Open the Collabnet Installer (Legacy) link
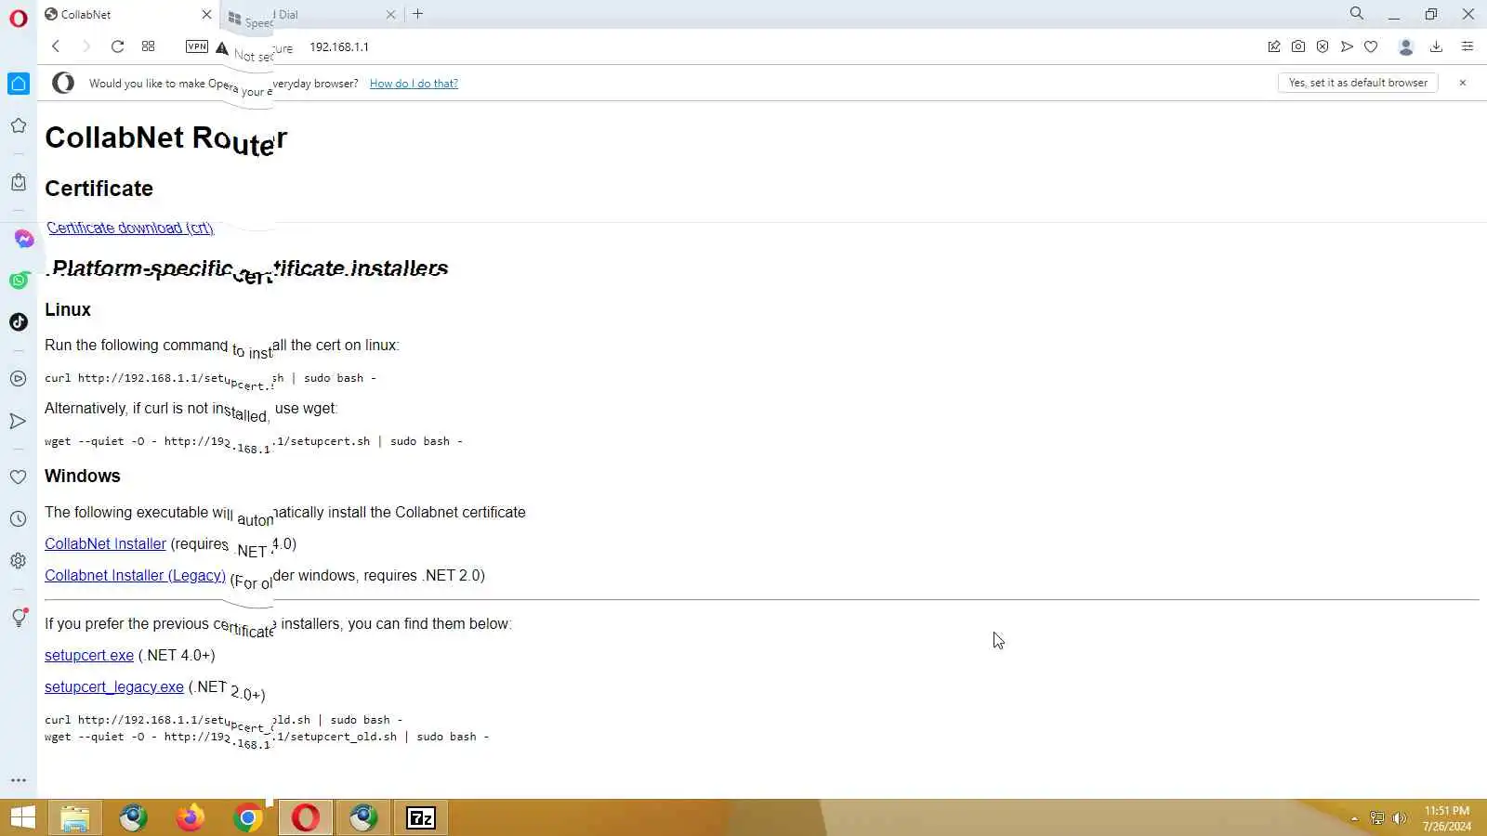The height and width of the screenshot is (836, 1487). click(x=135, y=576)
